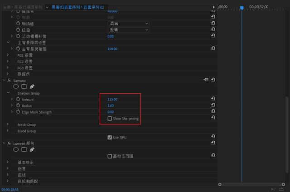Select the Samurai ellipse mask tool
The image size is (290, 192).
[x=16, y=86]
